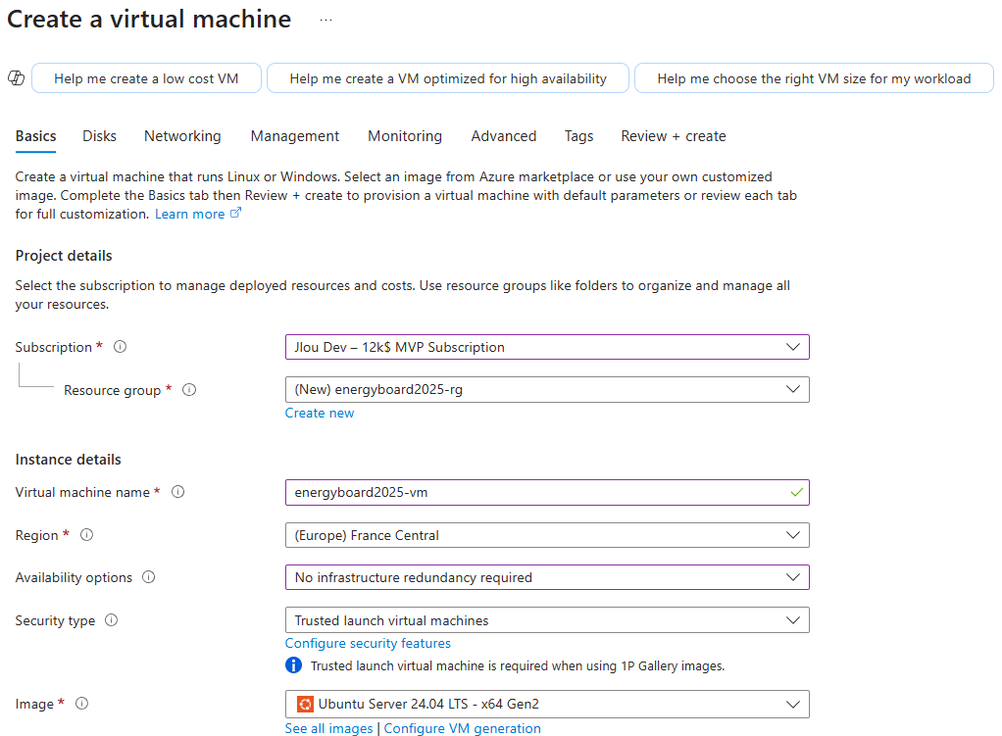
Task: Click Create new resource group link
Action: click(320, 414)
